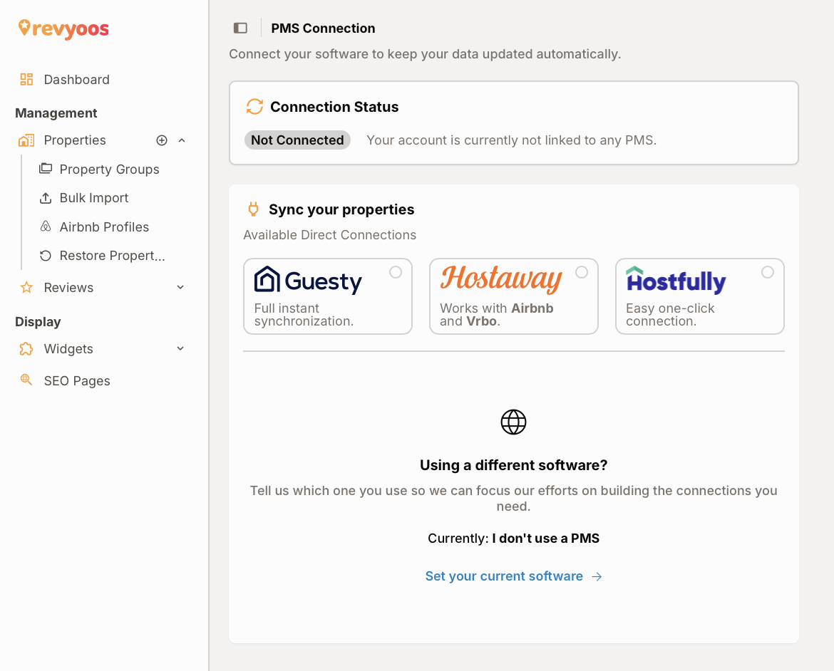The width and height of the screenshot is (834, 671).
Task: Click 'Your account is currently not linked' text
Action: (x=511, y=140)
